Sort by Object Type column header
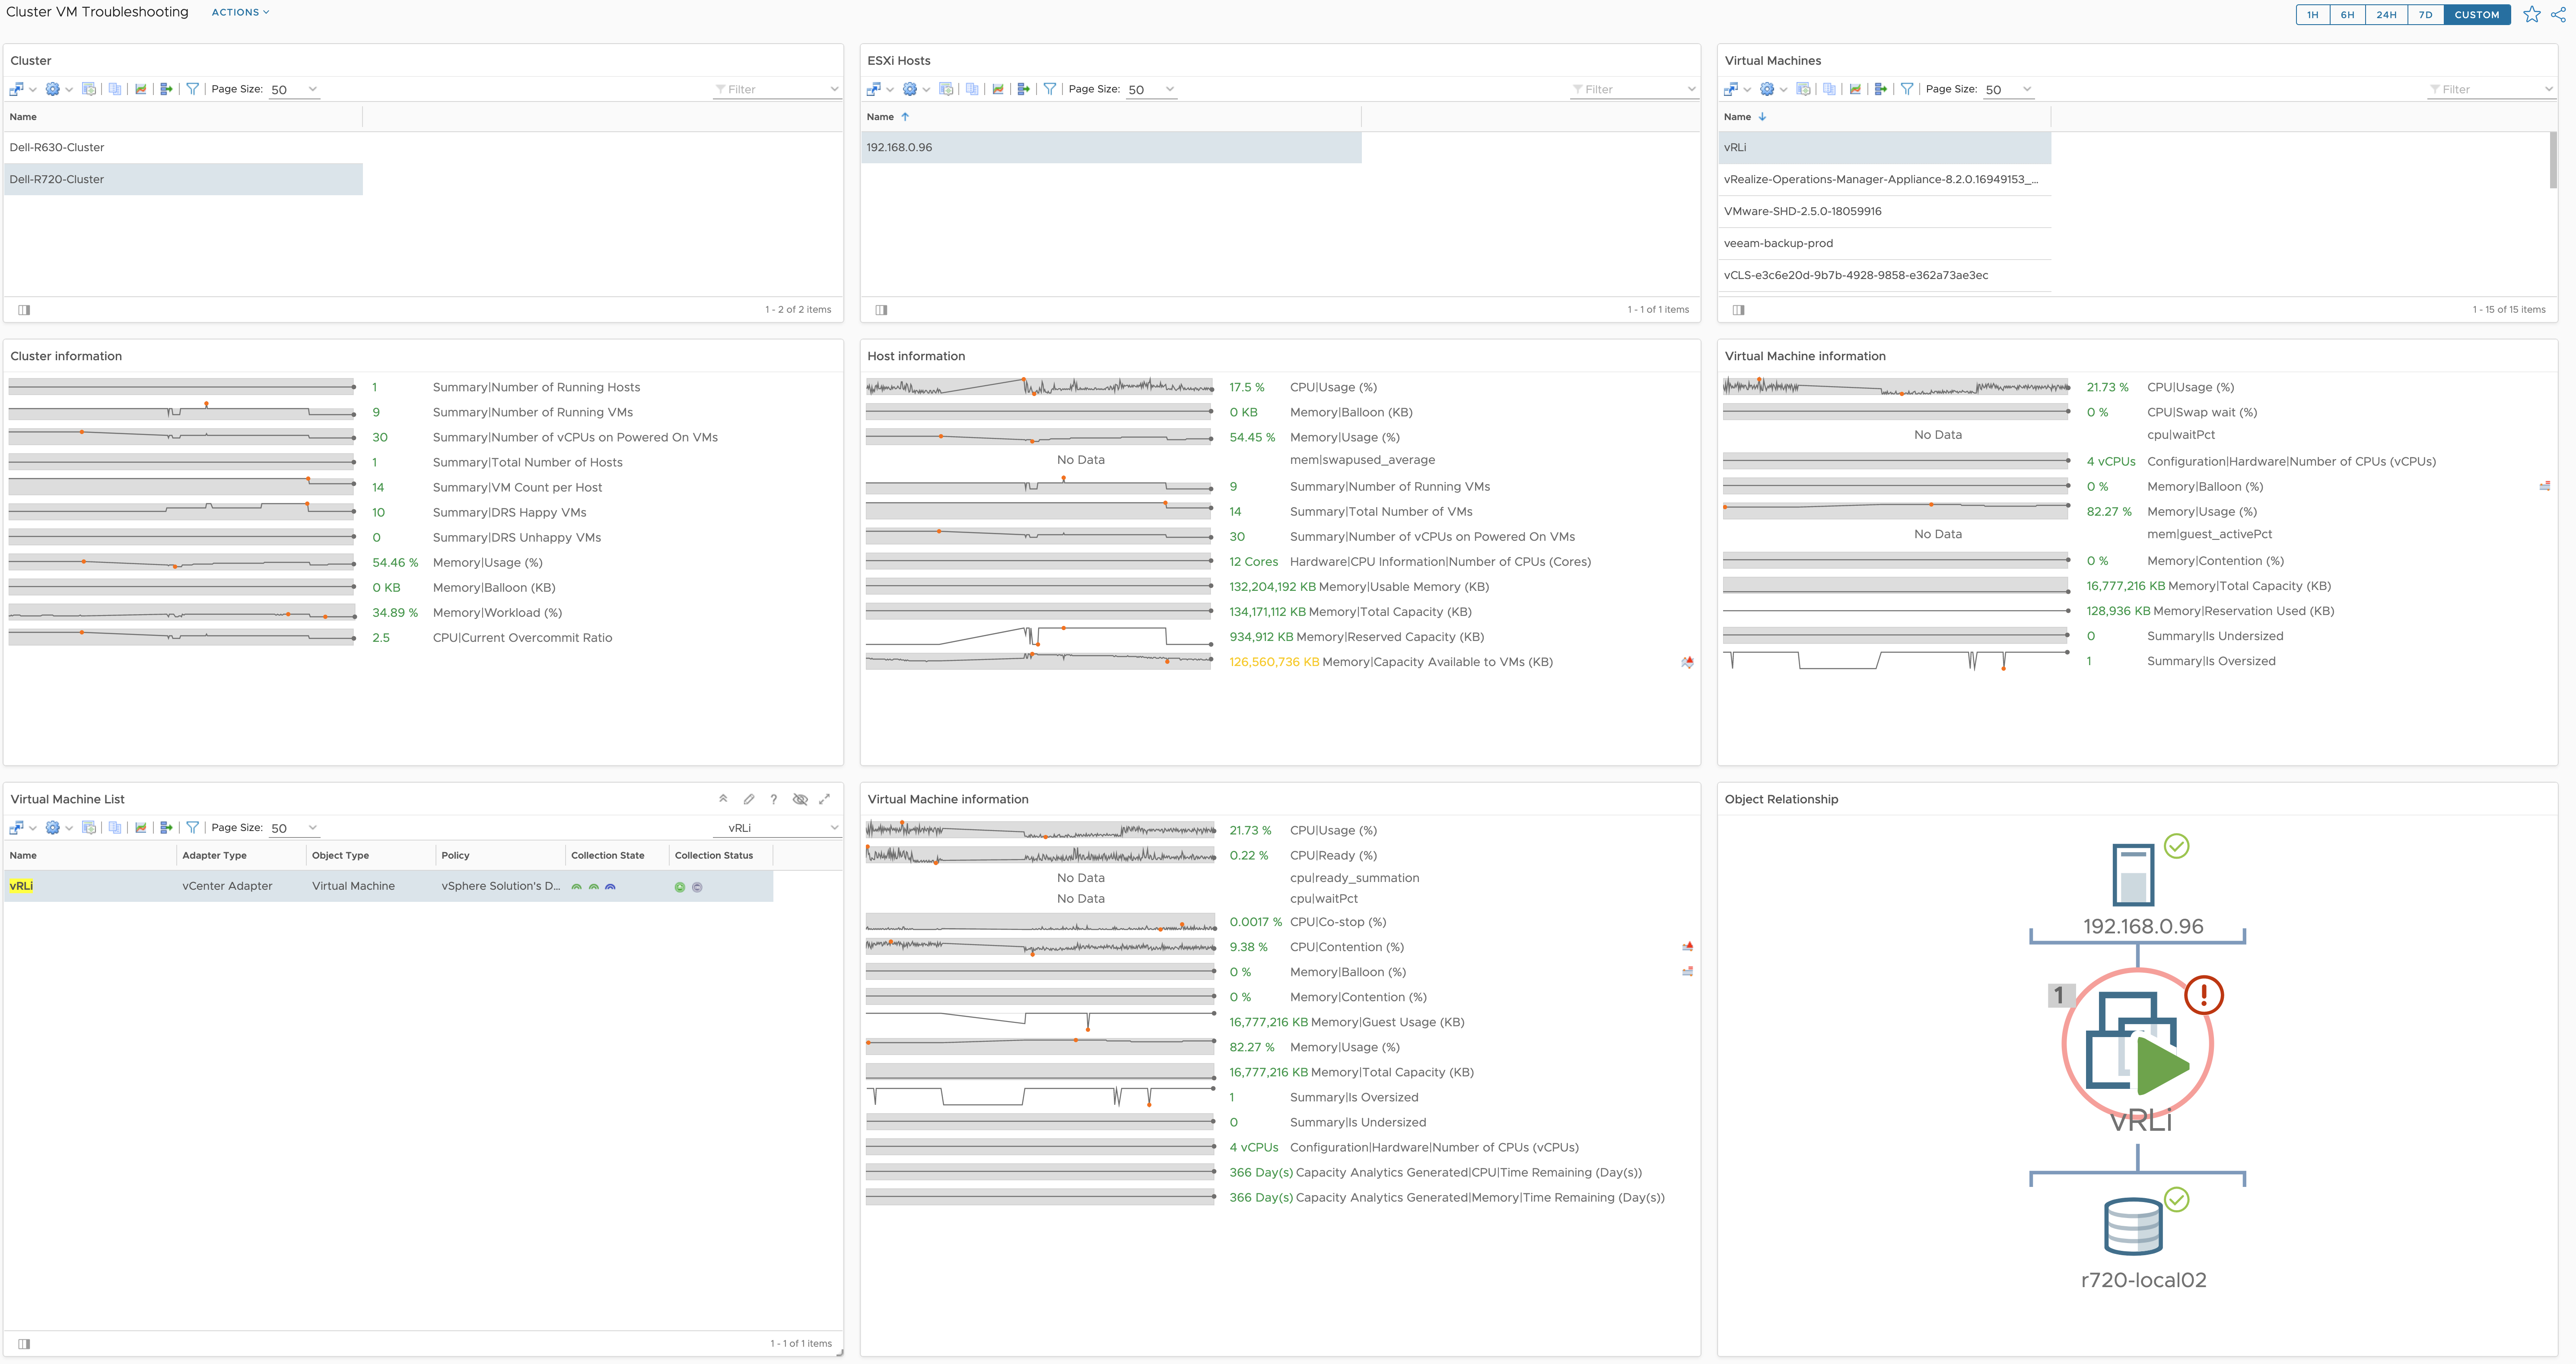 (x=371, y=856)
